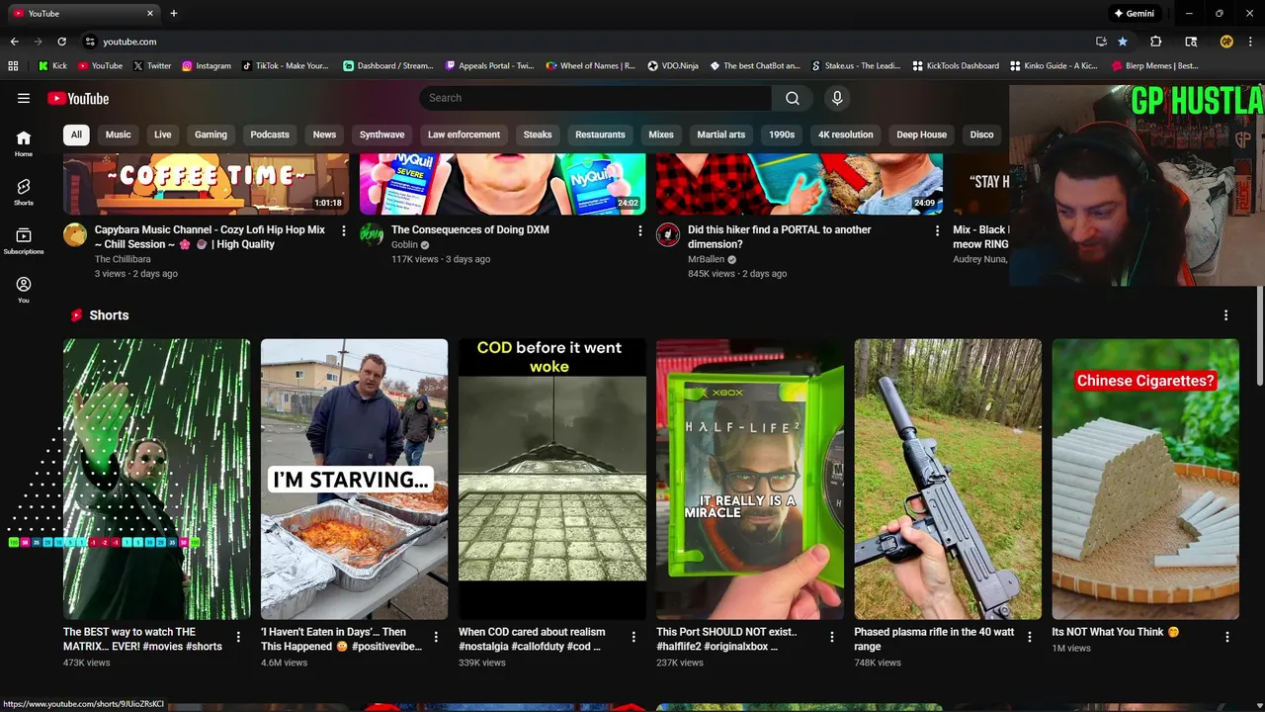The height and width of the screenshot is (712, 1265).
Task: Play the Chinese Cigarettes short thumbnail
Action: point(1145,480)
